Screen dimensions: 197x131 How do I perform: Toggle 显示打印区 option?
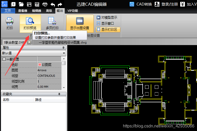[x=108, y=30]
